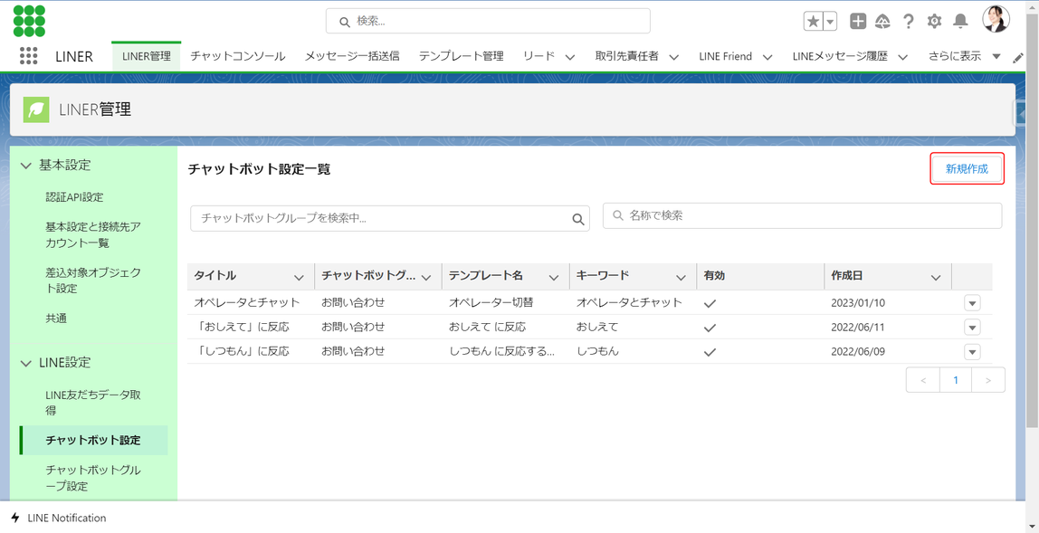This screenshot has height=533, width=1039.
Task: Open Favorites star icon
Action: [813, 21]
